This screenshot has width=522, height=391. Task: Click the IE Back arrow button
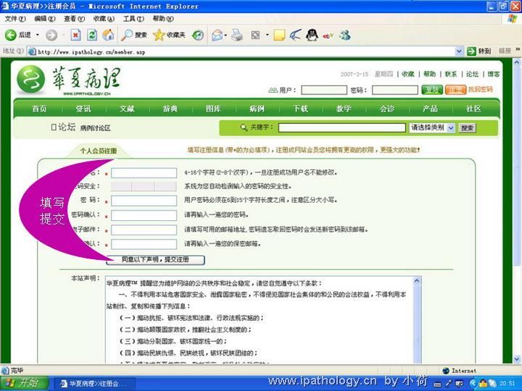[x=11, y=35]
